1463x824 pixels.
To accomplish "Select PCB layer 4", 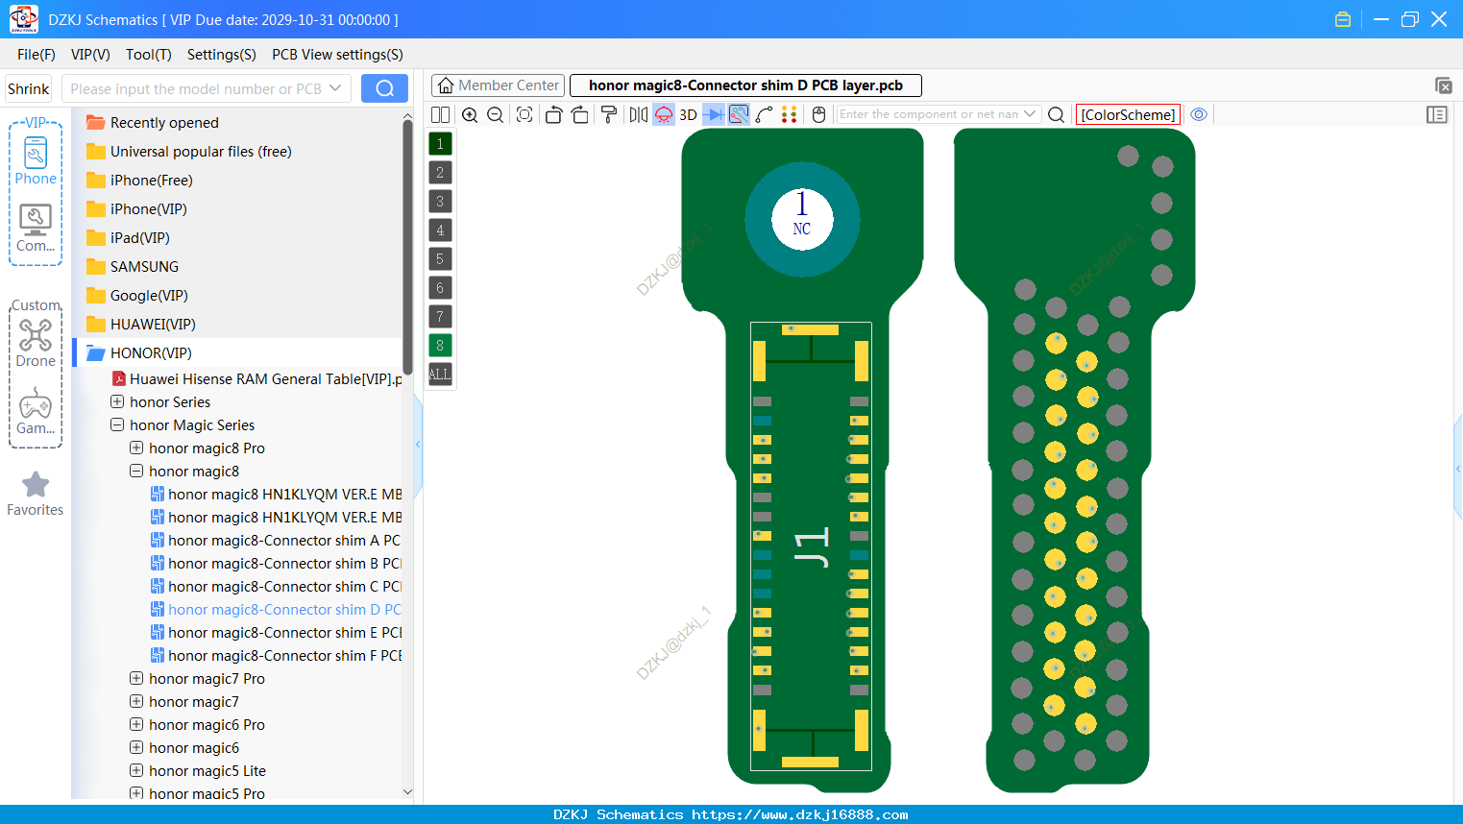I will pyautogui.click(x=440, y=230).
